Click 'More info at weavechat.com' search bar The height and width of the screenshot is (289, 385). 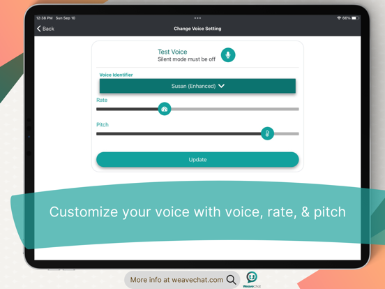(x=182, y=280)
